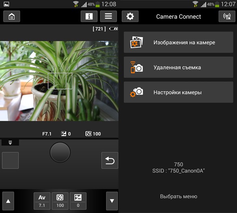Tap the F7.1 aperture readout

coord(47,134)
